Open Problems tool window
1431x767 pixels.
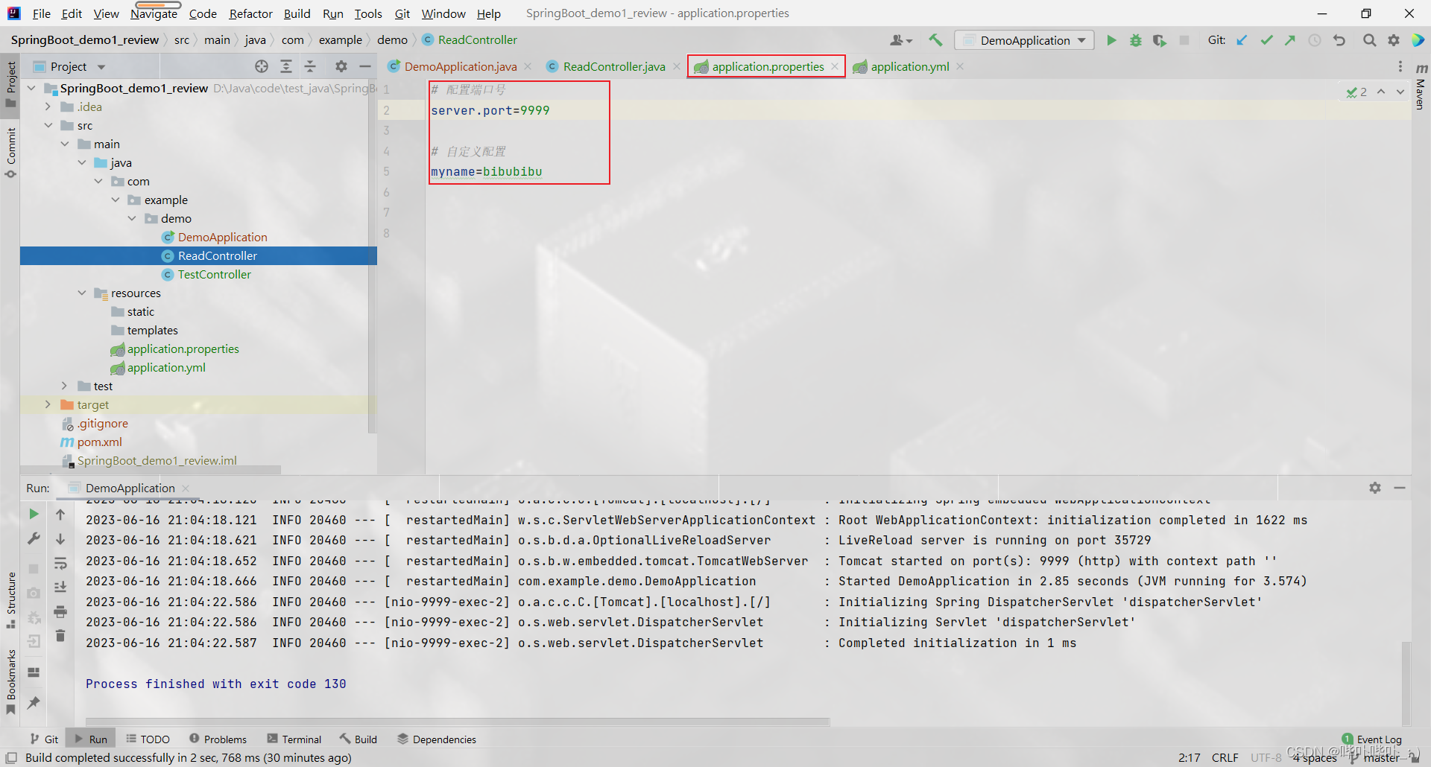[x=218, y=739]
